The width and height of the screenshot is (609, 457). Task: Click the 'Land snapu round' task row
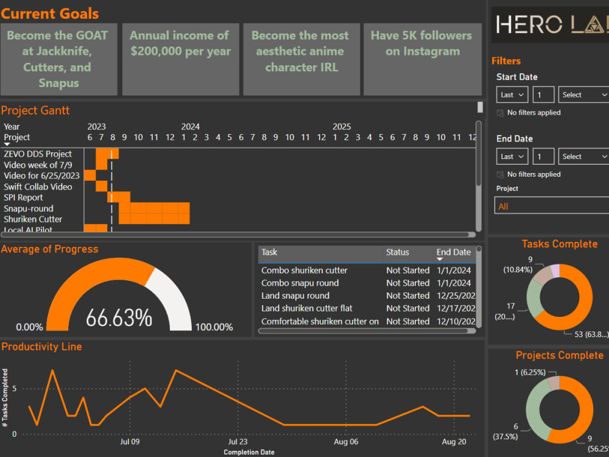[x=367, y=296]
